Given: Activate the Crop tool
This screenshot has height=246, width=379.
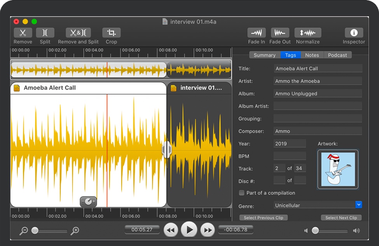Looking at the screenshot, I should 111,33.
